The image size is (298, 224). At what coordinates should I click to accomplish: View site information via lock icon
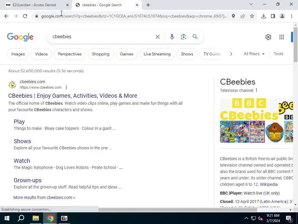click(x=37, y=16)
